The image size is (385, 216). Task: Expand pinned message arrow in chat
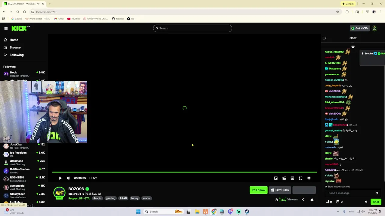[353, 47]
